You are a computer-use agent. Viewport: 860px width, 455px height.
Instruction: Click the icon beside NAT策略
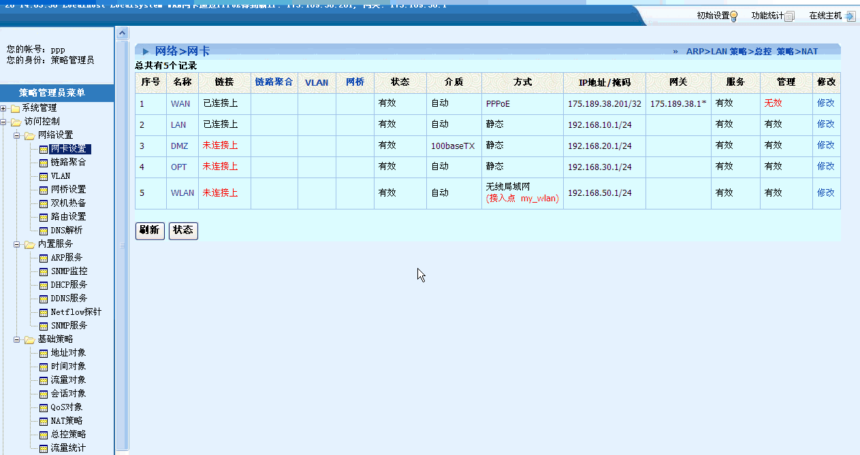coord(44,421)
